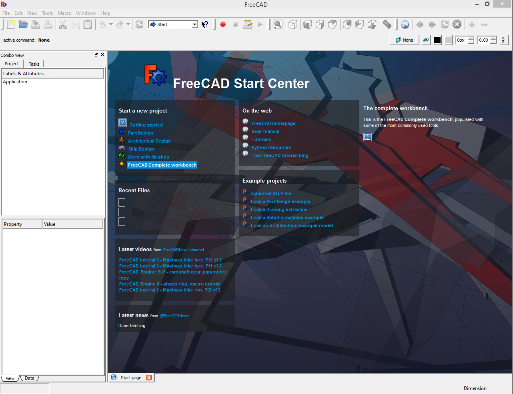The height and width of the screenshot is (394, 513).
Task: Click the measure distance ruler icon
Action: click(387, 24)
